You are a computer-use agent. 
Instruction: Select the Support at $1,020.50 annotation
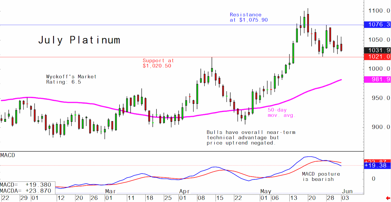pos(158,63)
